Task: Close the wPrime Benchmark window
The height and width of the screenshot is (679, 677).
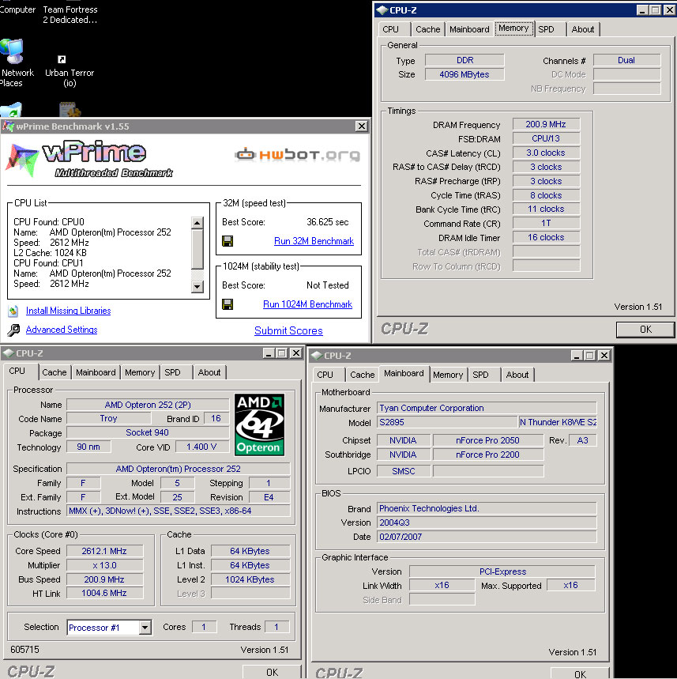Action: [x=362, y=126]
